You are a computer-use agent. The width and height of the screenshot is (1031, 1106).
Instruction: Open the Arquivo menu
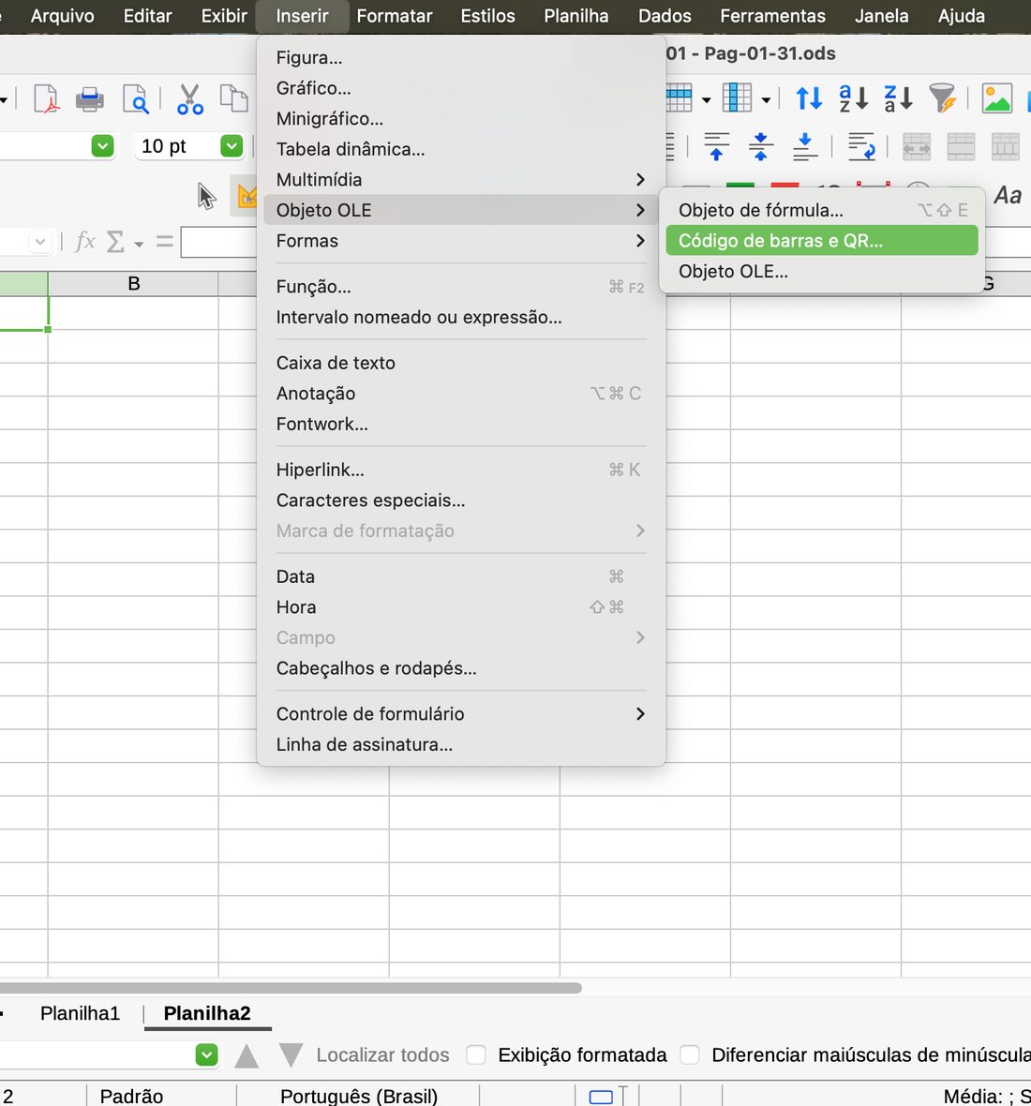pos(62,16)
